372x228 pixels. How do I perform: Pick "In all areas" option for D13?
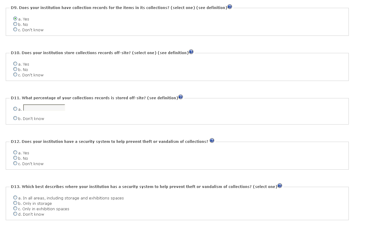click(15, 198)
